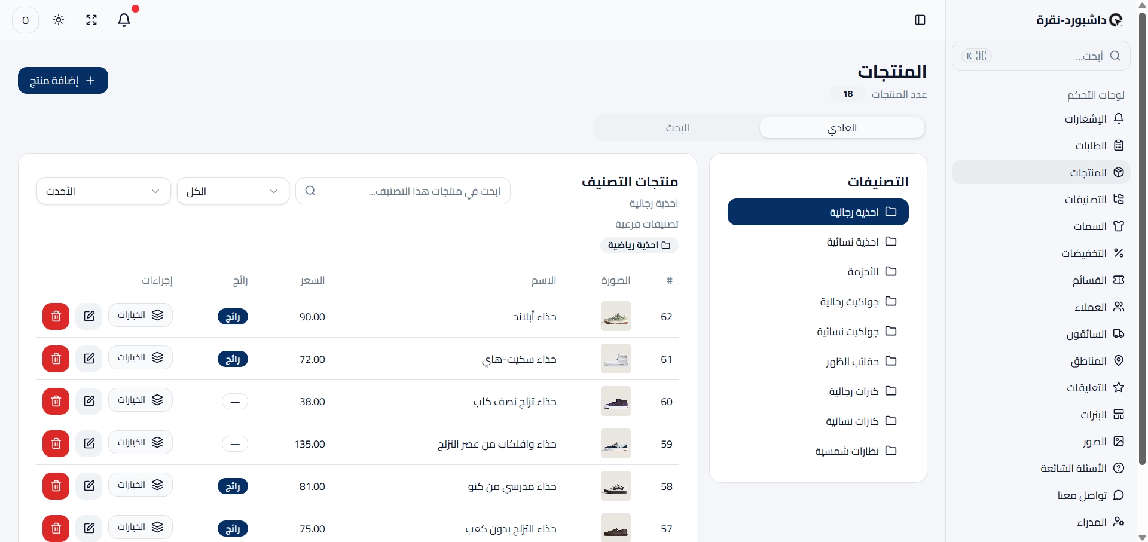Edit product حذاء أيلاند
This screenshot has height=542, width=1148.
89,316
